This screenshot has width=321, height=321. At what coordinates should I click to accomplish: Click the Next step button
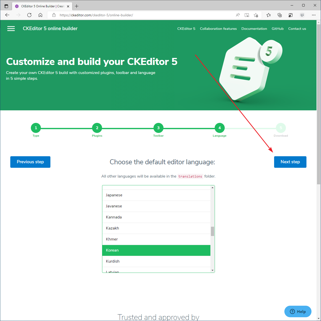pyautogui.click(x=290, y=162)
